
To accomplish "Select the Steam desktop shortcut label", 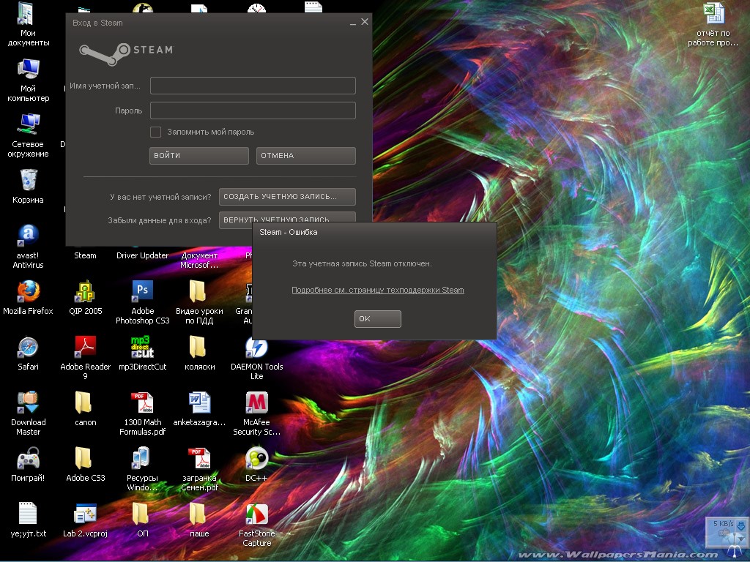I will [x=85, y=255].
